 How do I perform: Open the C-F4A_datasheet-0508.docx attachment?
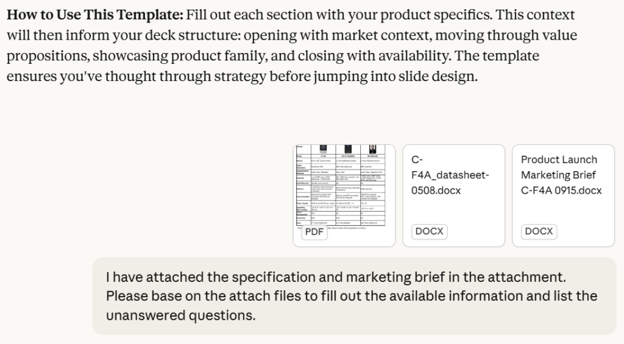453,195
